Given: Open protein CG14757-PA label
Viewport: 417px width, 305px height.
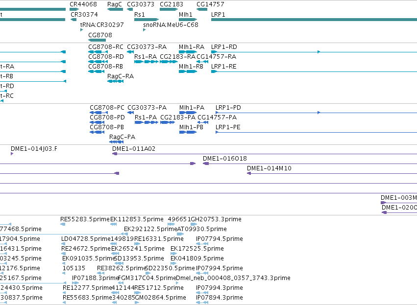Looking at the screenshot, I should coord(217,117).
